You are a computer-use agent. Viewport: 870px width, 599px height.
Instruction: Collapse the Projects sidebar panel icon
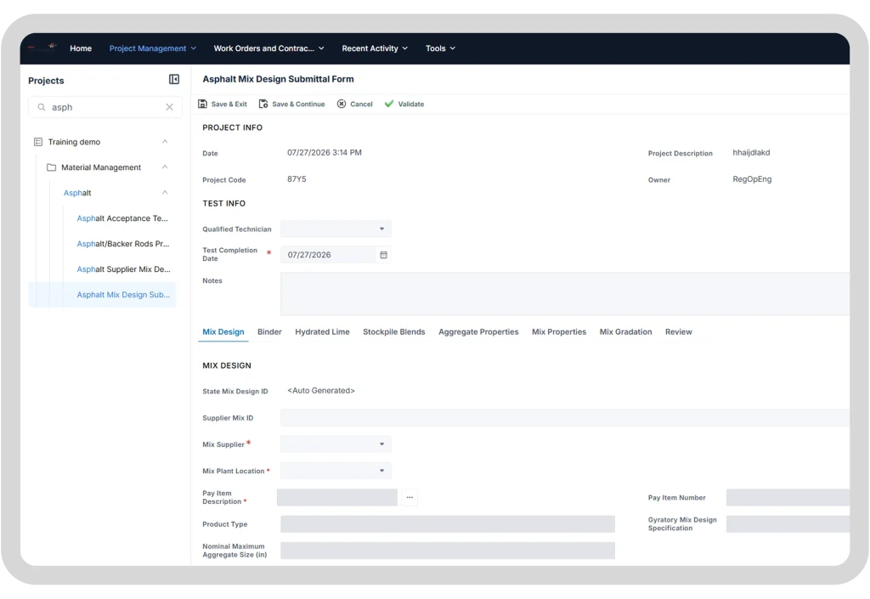click(x=173, y=79)
